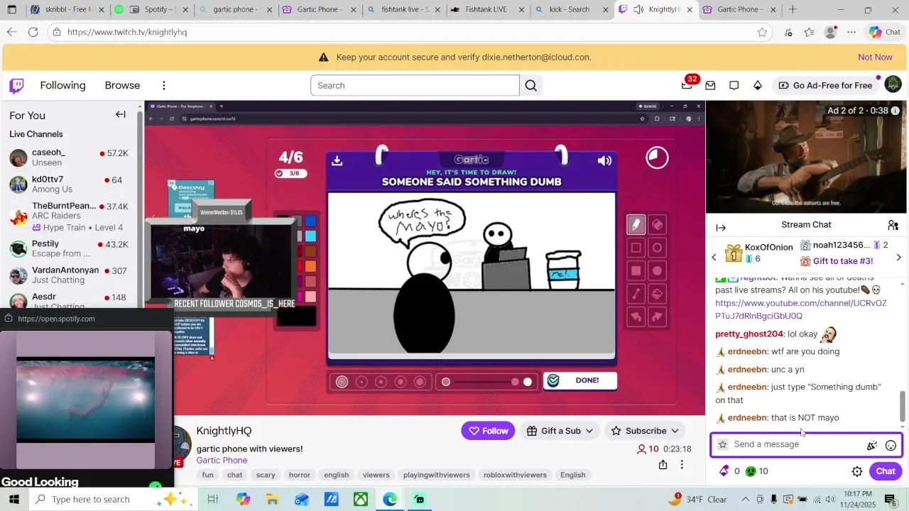This screenshot has height=511, width=909.
Task: Select the smallest brush size circle
Action: point(342,382)
